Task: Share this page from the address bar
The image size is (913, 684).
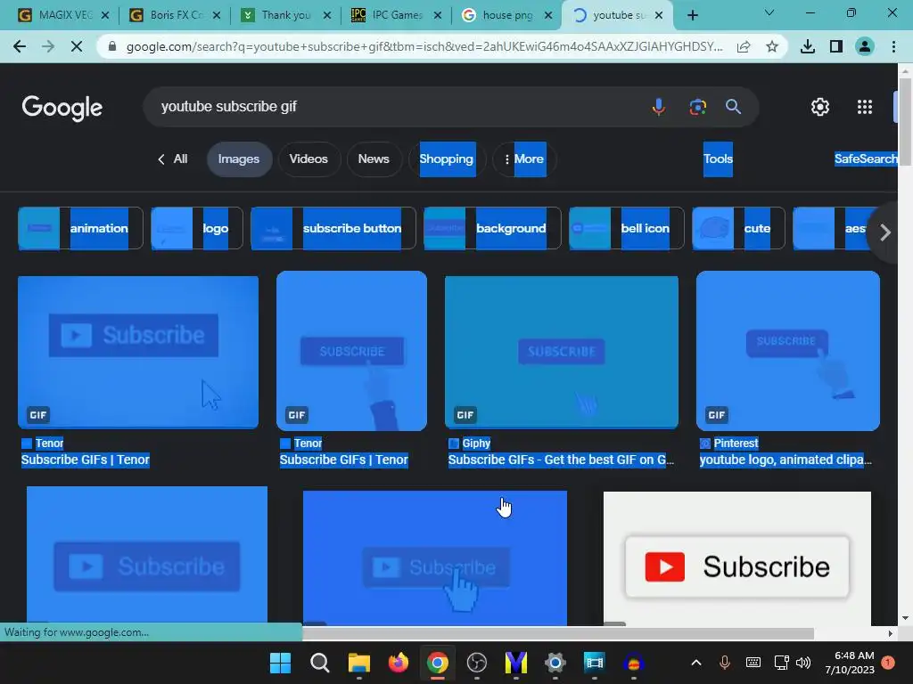Action: [744, 46]
